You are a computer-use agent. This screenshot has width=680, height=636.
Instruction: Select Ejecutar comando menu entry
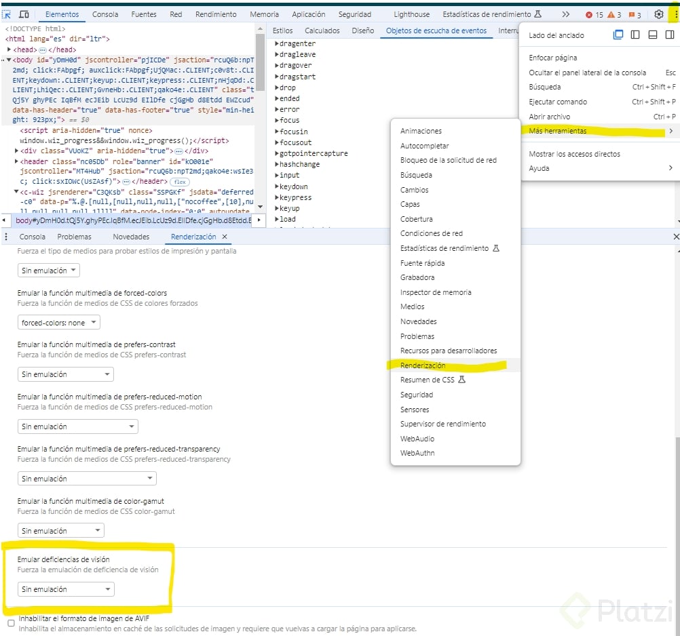point(600,102)
